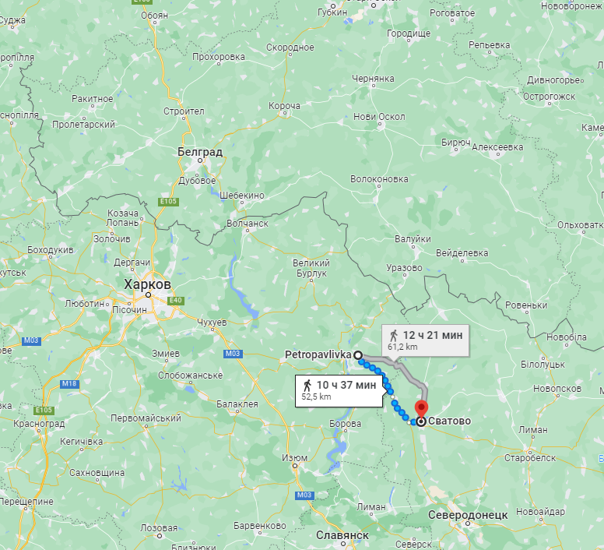The width and height of the screenshot is (604, 550).
Task: Click the E40 highway shield near Харков
Action: 176,300
